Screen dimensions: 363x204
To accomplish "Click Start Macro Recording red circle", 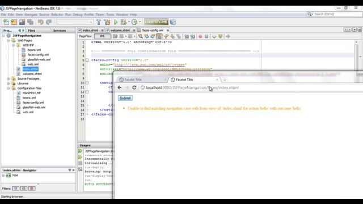I will (x=200, y=36).
